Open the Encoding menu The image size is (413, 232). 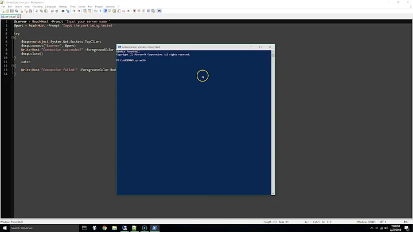[37, 6]
